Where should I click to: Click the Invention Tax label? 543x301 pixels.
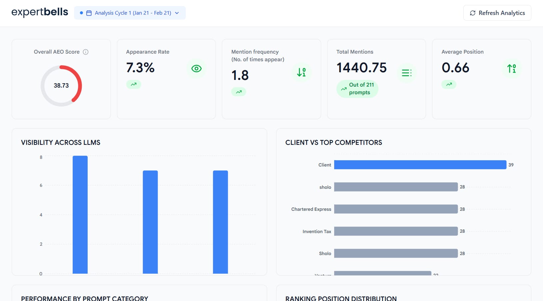point(317,231)
